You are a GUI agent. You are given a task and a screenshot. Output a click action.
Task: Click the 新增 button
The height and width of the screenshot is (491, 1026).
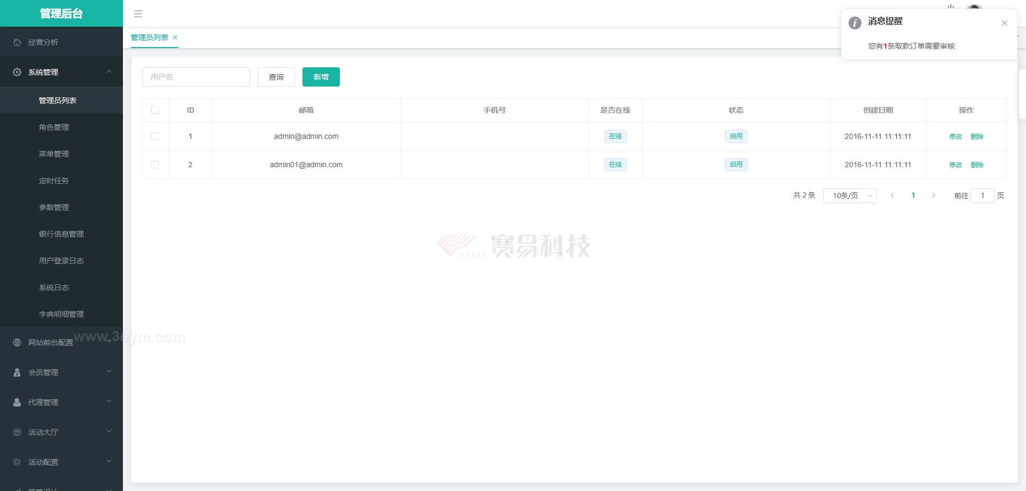click(321, 77)
